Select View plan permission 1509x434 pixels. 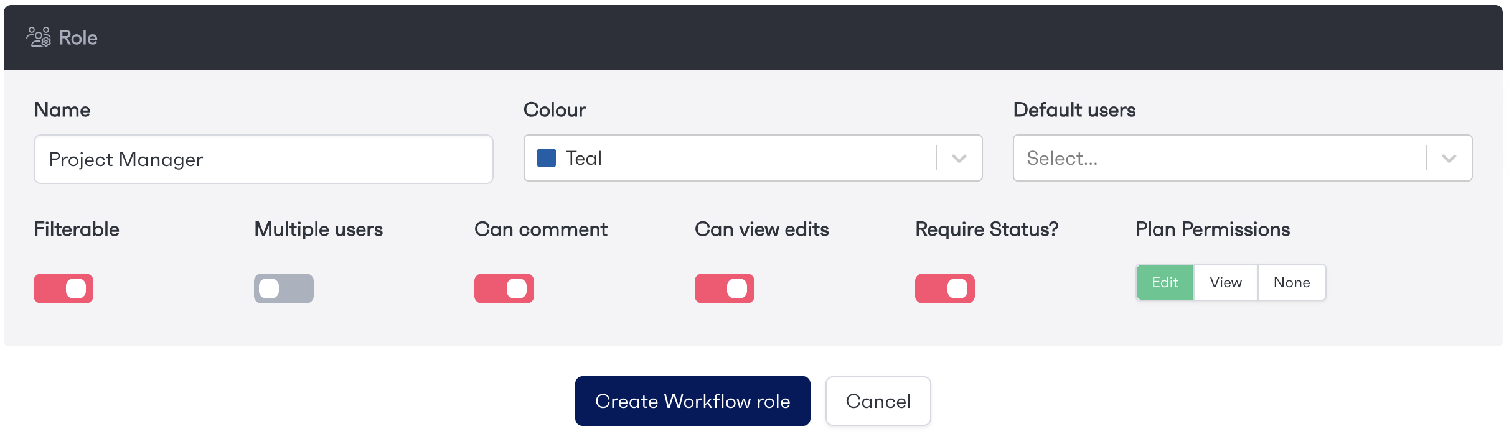pos(1226,282)
